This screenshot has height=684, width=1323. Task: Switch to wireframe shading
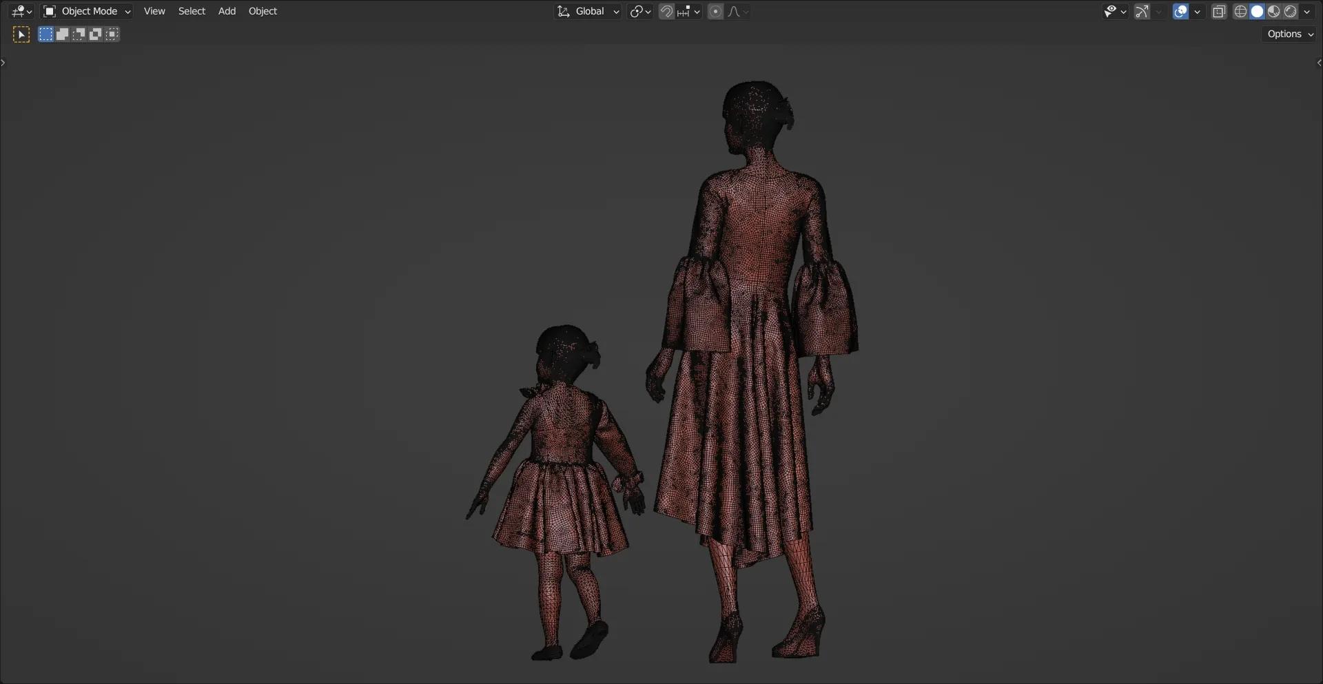(1240, 11)
